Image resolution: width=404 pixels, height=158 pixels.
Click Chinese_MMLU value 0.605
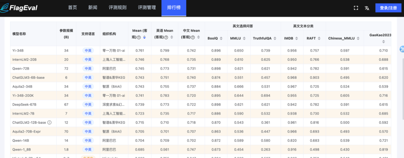pos(345,96)
